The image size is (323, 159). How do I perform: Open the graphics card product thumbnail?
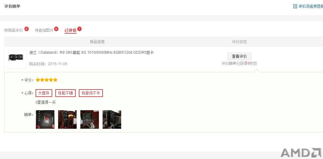[17, 59]
